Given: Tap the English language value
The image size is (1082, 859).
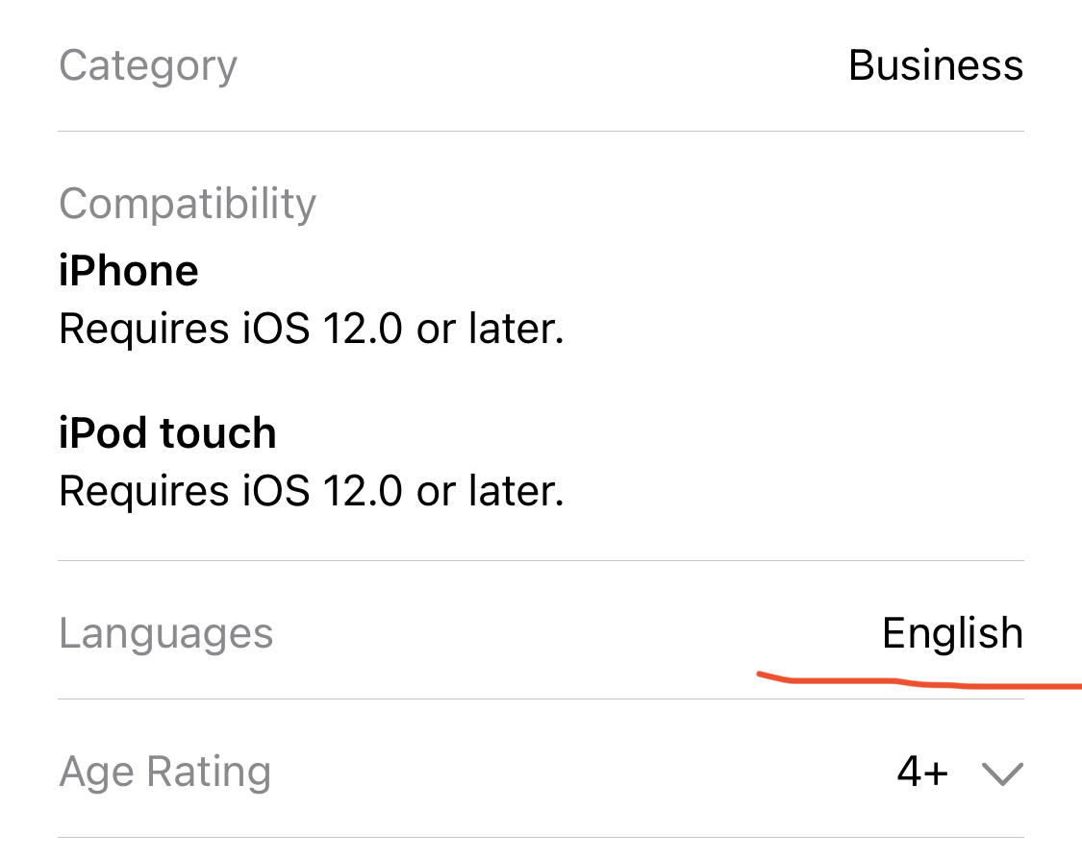Looking at the screenshot, I should tap(952, 634).
